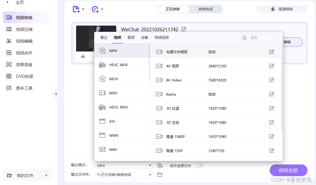Open the 输出格式 MP4 dropdown

[x=124, y=166]
